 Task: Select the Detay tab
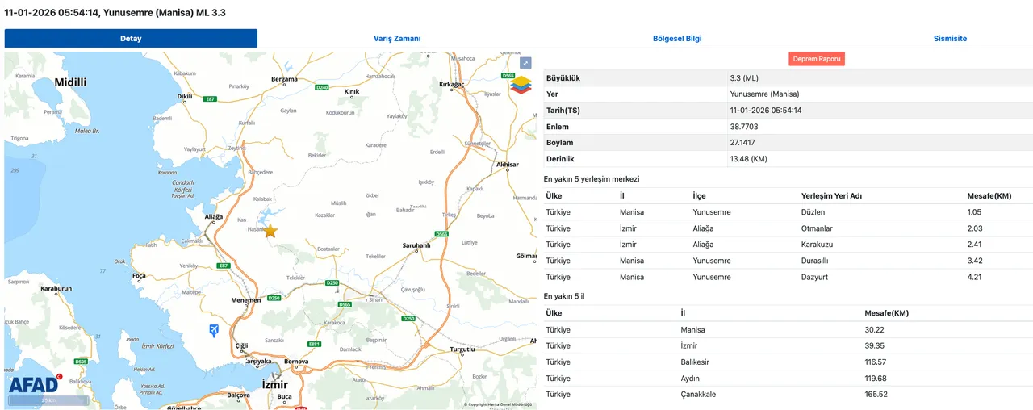131,38
